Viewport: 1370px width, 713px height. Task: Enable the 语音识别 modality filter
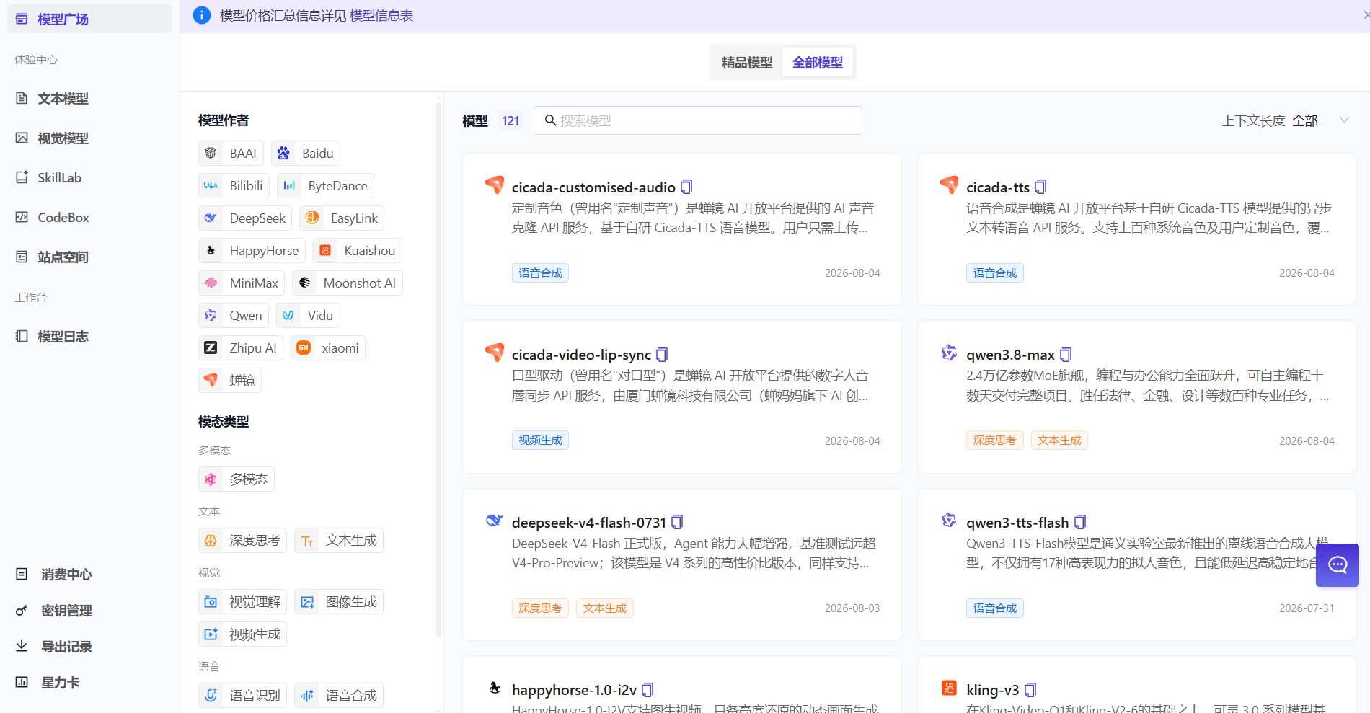(x=243, y=695)
